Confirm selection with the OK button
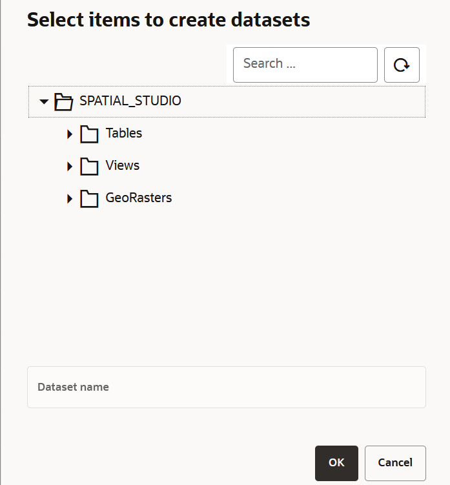 coord(336,463)
